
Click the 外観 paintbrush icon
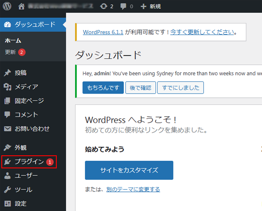coord(7,147)
